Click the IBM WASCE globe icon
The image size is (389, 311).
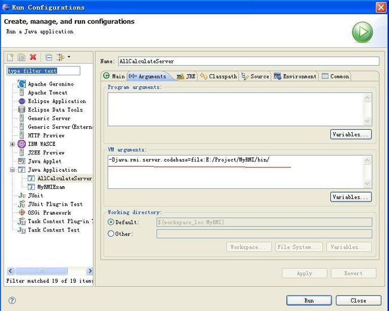[x=22, y=144]
